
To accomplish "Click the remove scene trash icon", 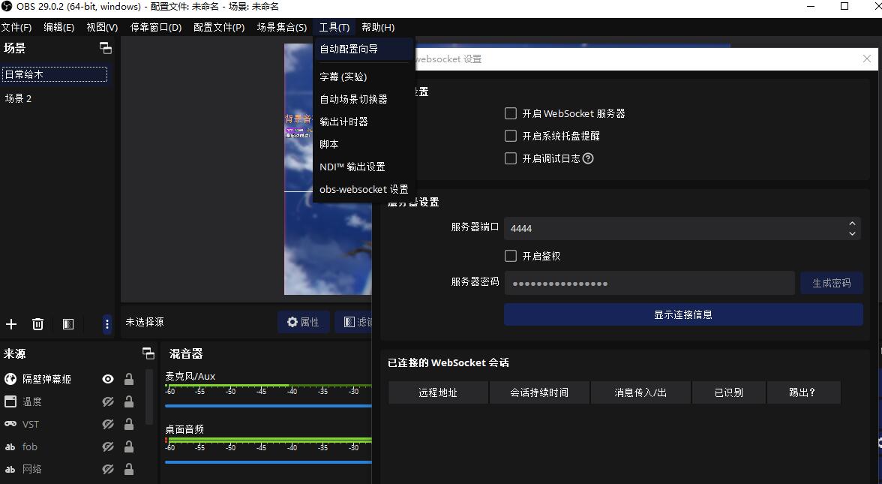I will [x=37, y=324].
